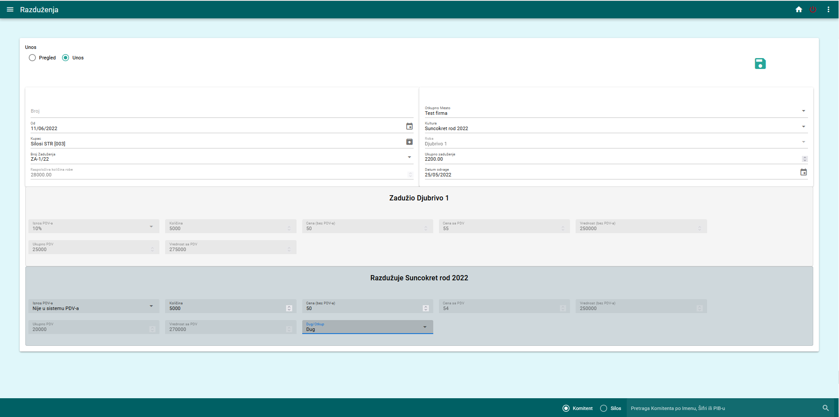Open the Kupac selection picker icon
Viewport: 839px width, 417px height.
click(409, 142)
